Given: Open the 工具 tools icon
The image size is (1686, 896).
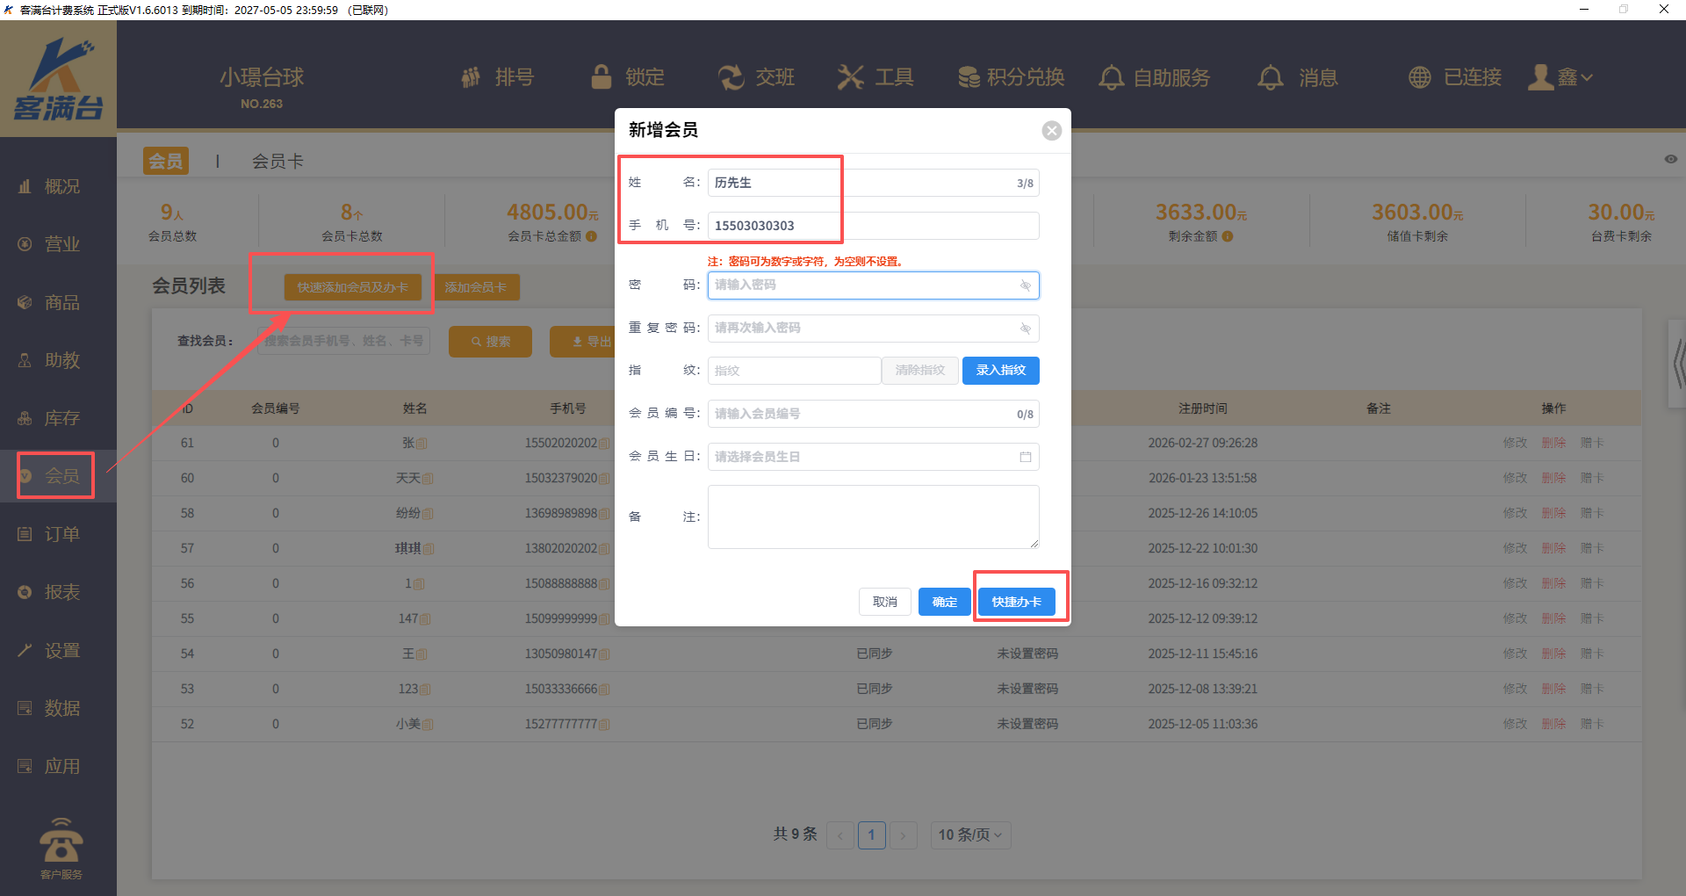Looking at the screenshot, I should point(850,77).
